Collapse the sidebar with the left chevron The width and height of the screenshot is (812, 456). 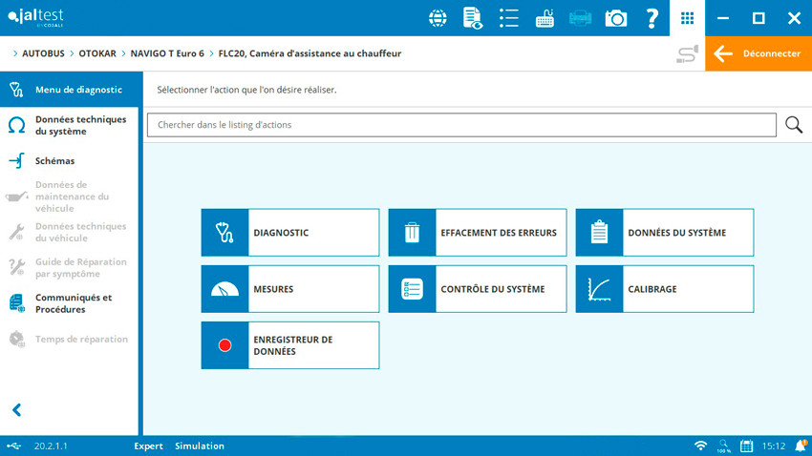(16, 410)
